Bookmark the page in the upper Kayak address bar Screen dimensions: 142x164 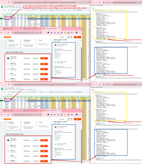point(40,32)
